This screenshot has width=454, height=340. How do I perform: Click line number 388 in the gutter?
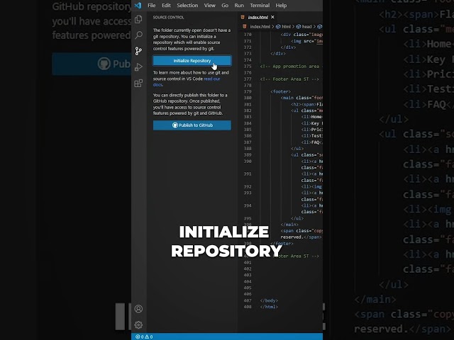tap(248, 149)
